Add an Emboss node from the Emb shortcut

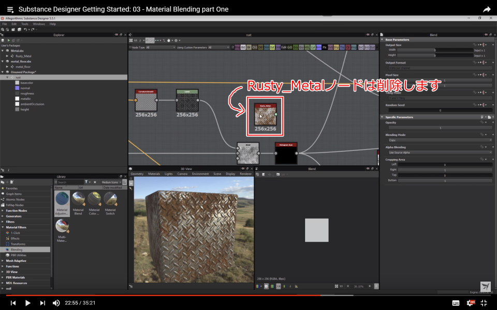[278, 48]
